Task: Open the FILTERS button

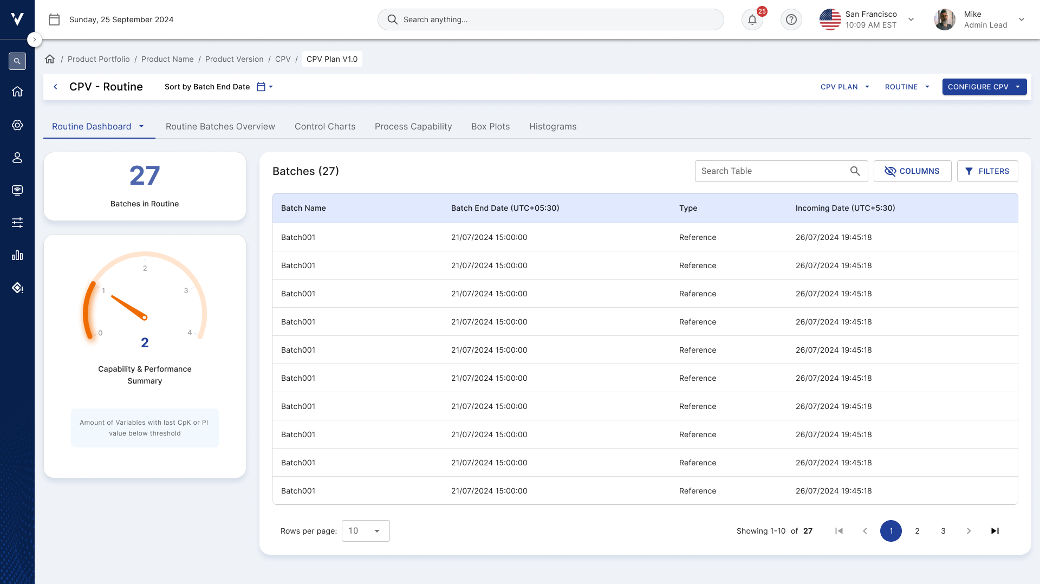Action: 987,171
